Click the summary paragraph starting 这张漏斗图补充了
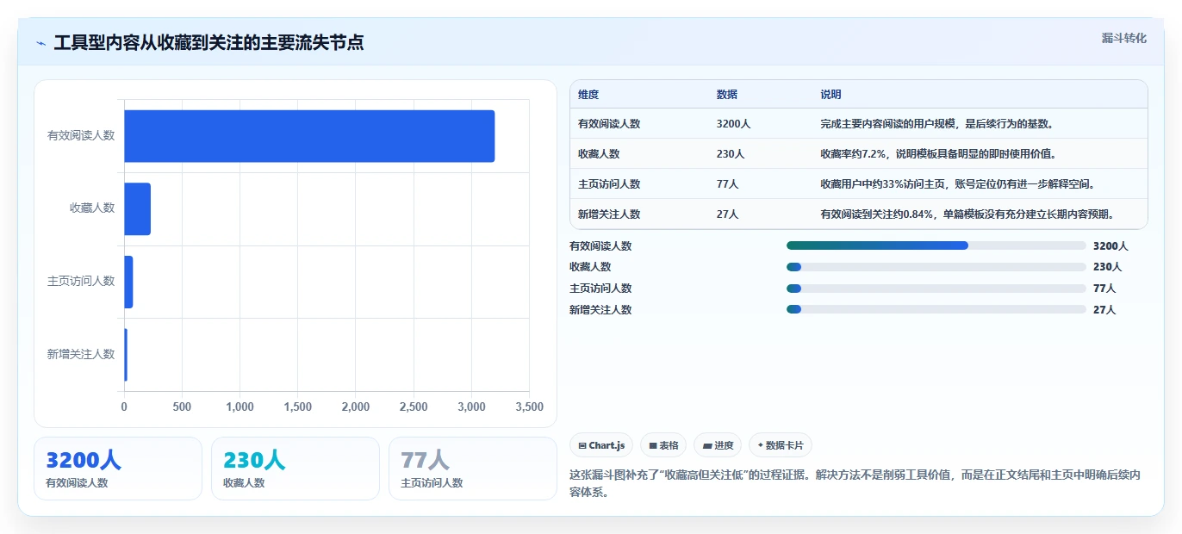 pos(855,485)
